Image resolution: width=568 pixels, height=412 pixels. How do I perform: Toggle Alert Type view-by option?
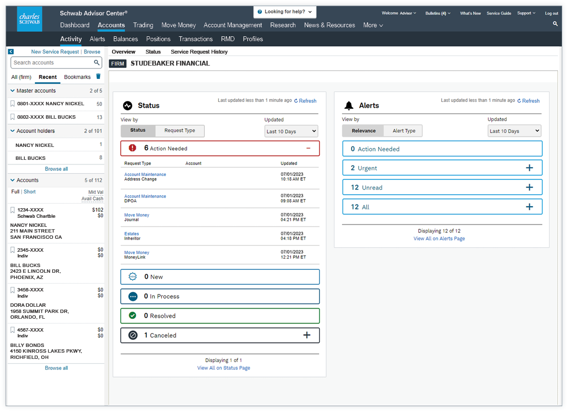pos(404,131)
